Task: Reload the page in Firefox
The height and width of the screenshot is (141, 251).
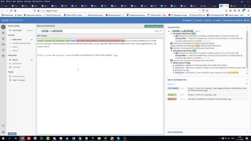Action: point(11,11)
